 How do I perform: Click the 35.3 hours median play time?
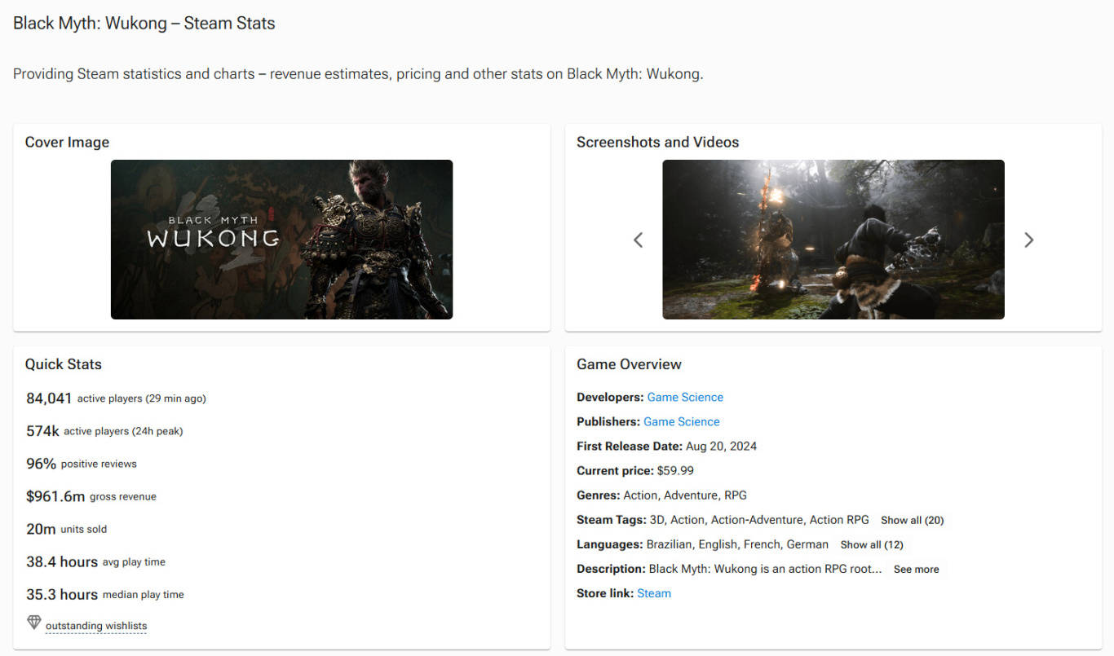coord(105,594)
